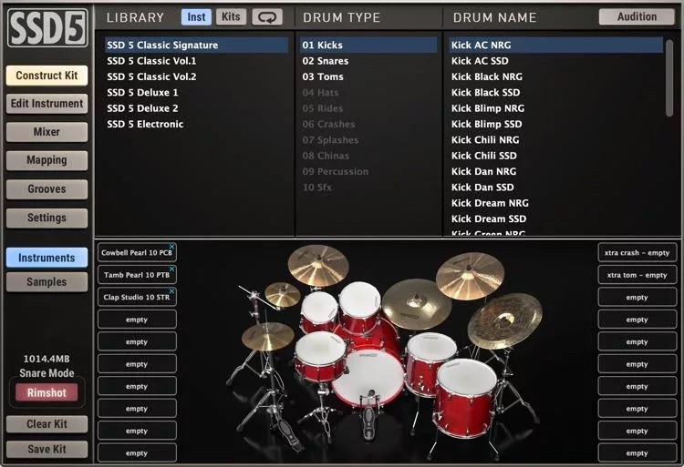684x467 pixels.
Task: Pick Kick Black NRG drum
Action: [556, 76]
